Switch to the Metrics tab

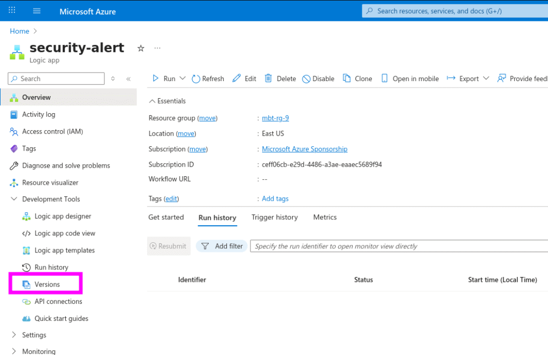tap(325, 217)
